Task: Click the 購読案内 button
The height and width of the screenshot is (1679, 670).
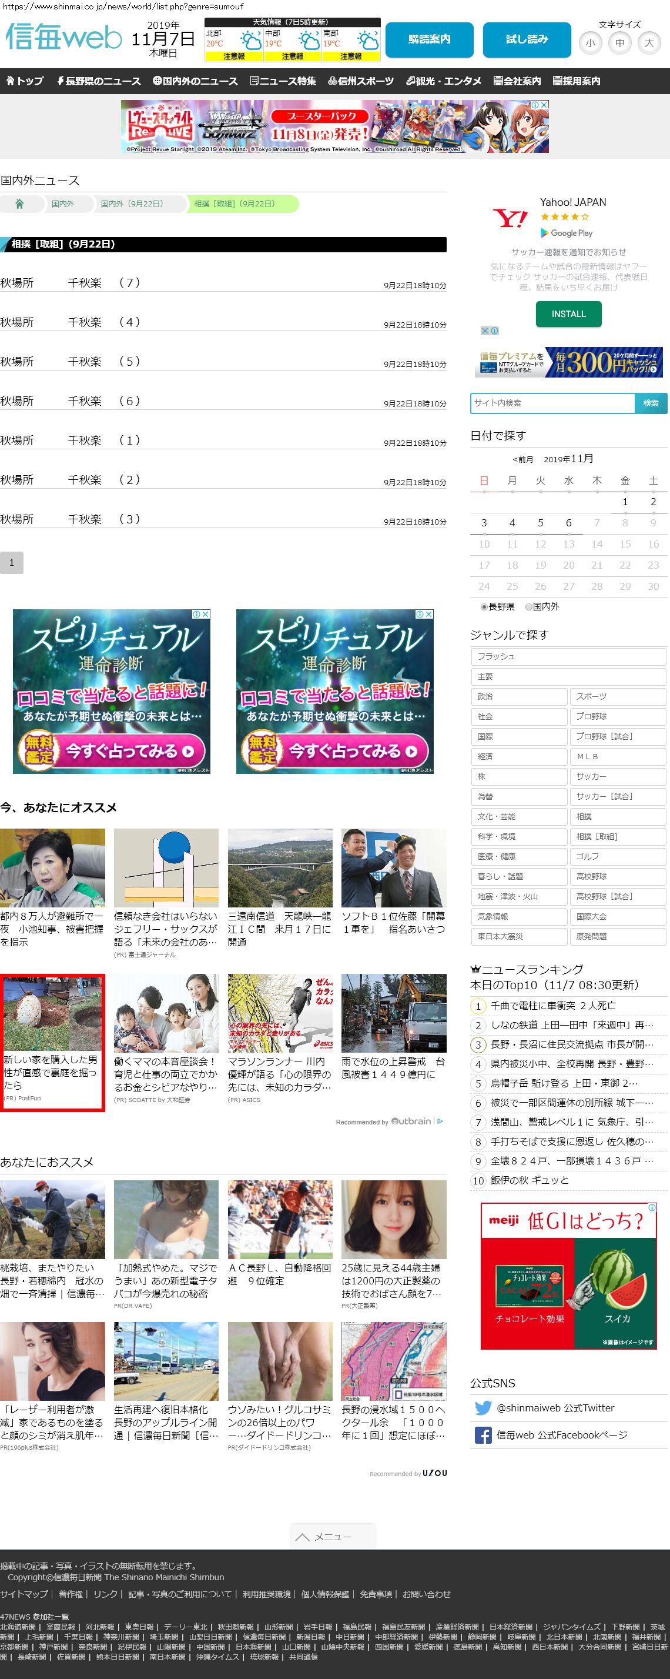Action: [429, 40]
